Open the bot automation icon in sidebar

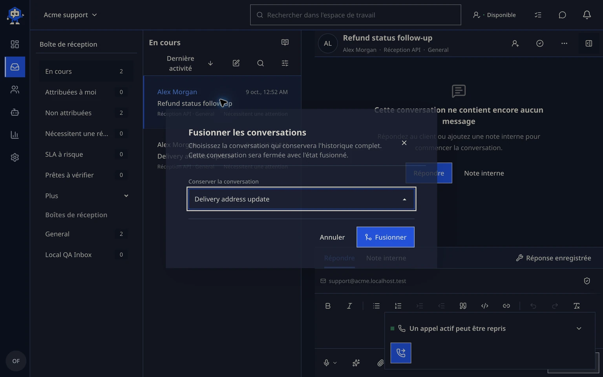click(x=15, y=112)
